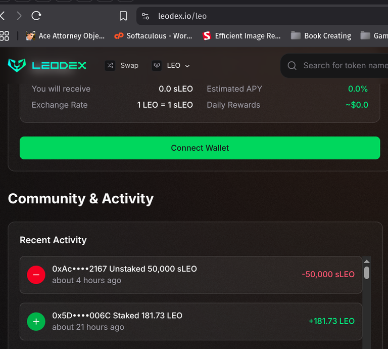This screenshot has width=388, height=349.
Task: Click the Estimated APY 0.0% value
Action: coord(358,89)
